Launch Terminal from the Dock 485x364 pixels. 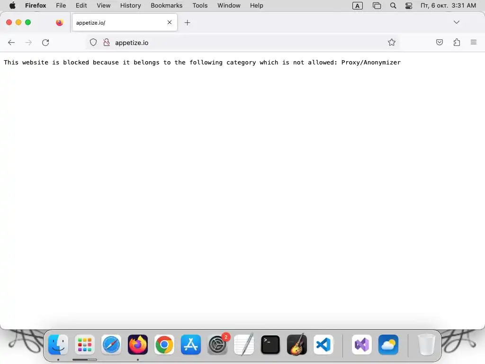tap(270, 345)
